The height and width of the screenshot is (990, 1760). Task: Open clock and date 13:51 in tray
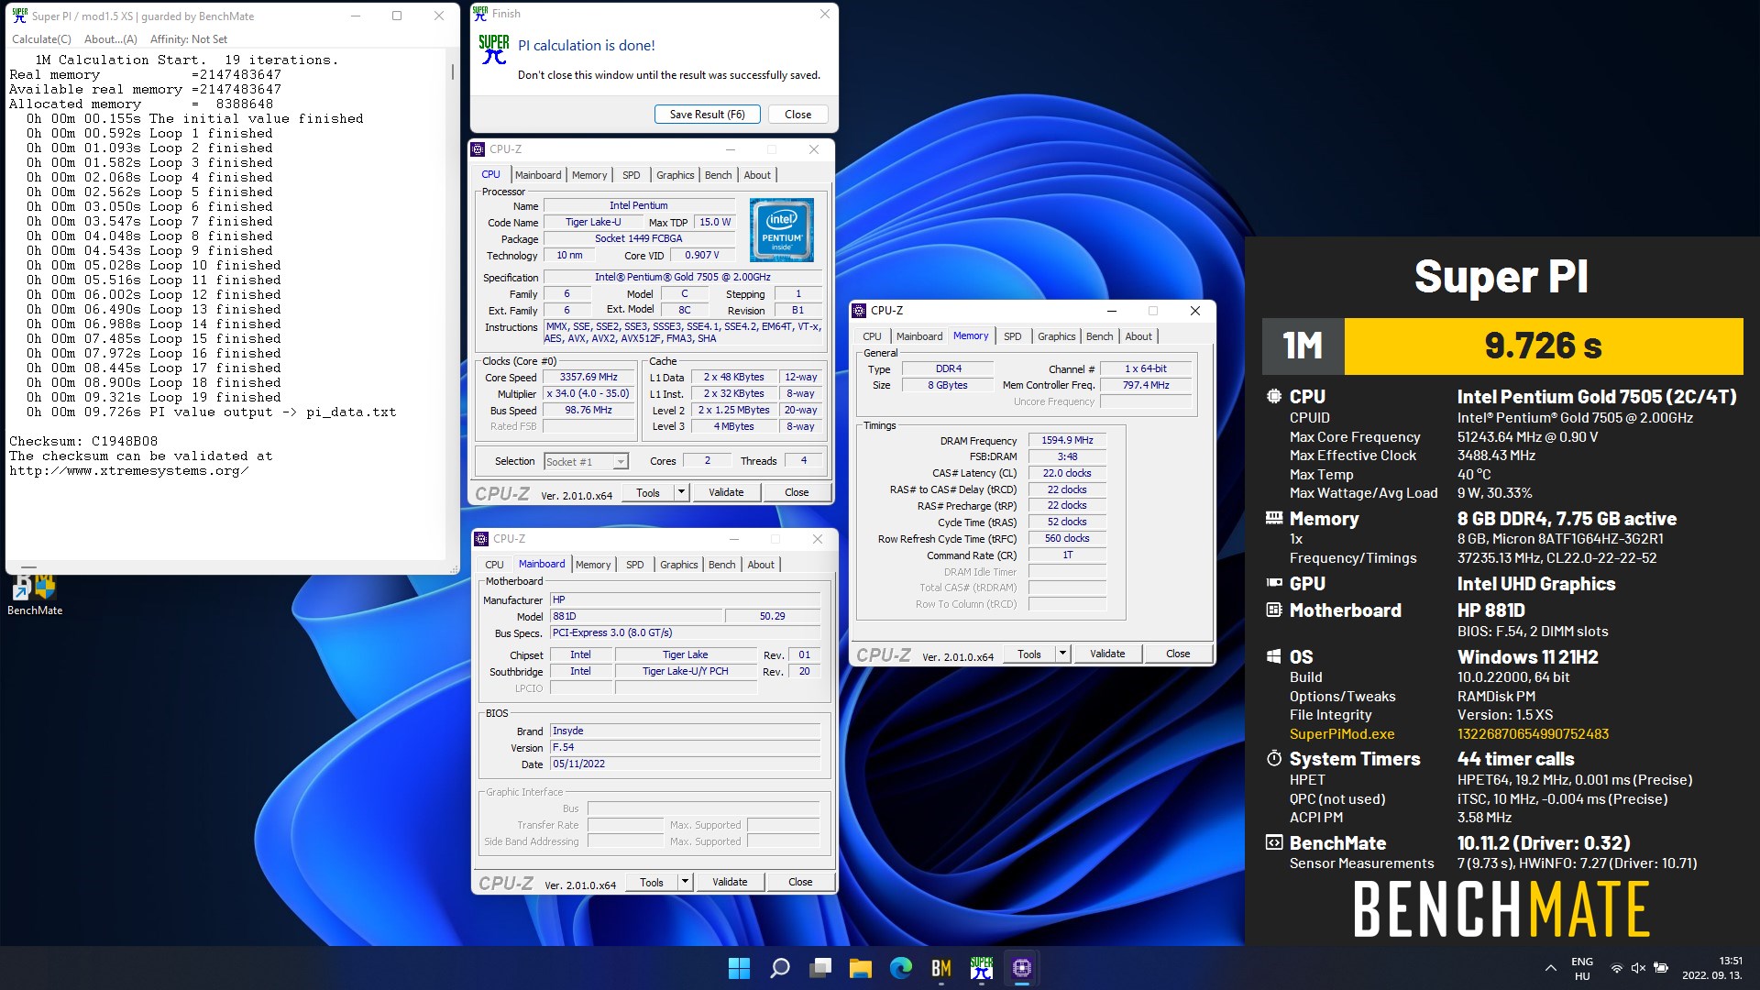click(1712, 968)
